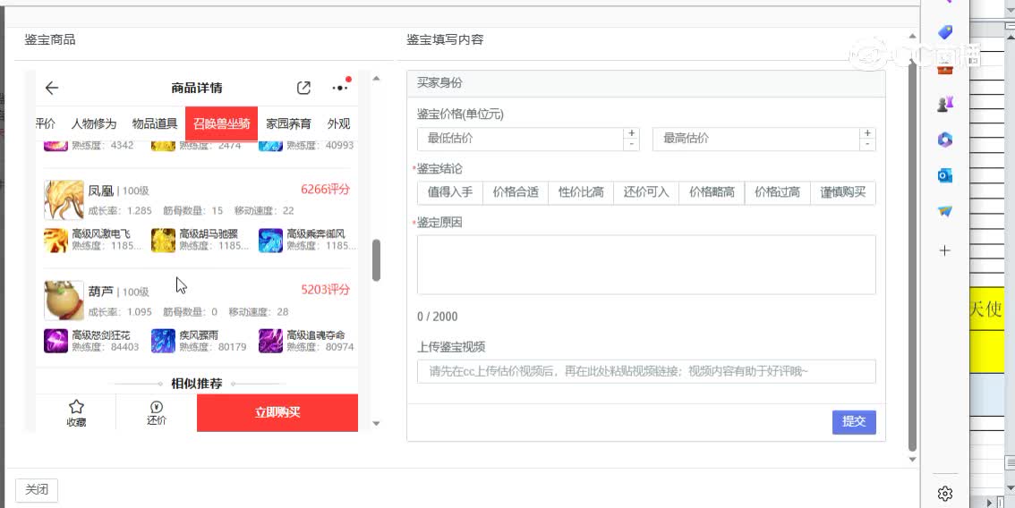Screen dimensions: 1015x508
Task: Select the 值得入手 conclusion option
Action: 450,192
